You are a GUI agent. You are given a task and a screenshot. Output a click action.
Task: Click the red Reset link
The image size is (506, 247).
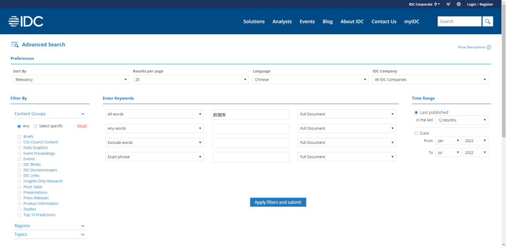(x=82, y=126)
